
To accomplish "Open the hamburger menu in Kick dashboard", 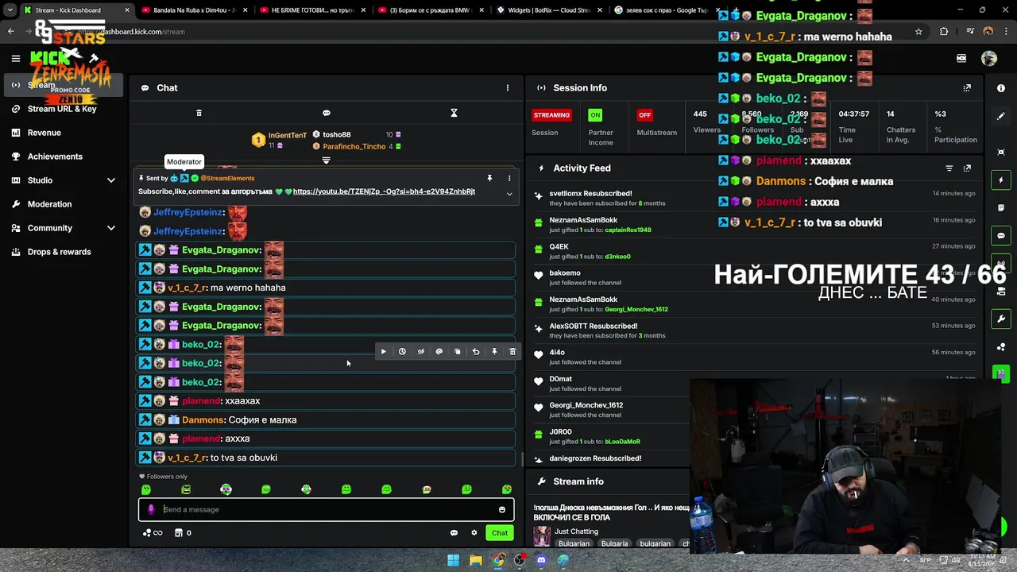I will tap(15, 58).
